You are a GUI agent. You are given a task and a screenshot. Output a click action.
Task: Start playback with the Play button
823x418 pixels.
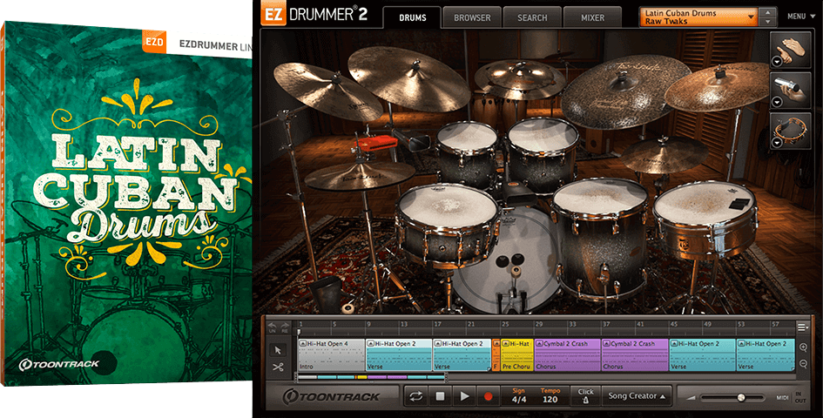(464, 396)
